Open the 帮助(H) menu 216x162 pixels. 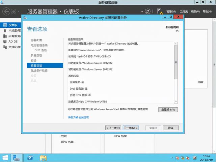coord(207,11)
